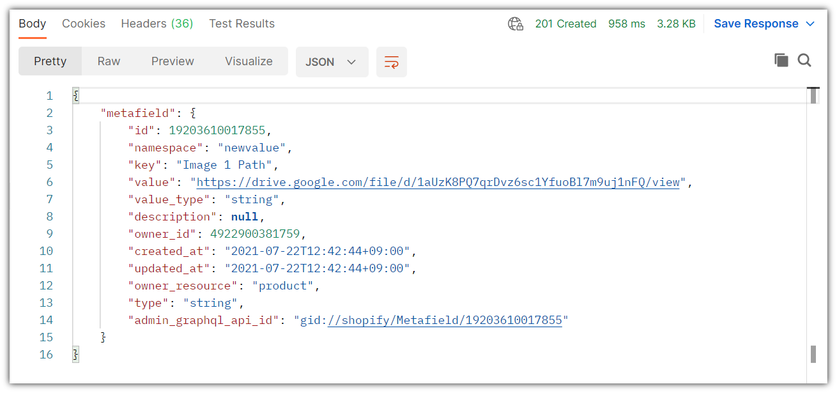The image size is (837, 393).
Task: Switch to the Raw response view
Action: 108,61
